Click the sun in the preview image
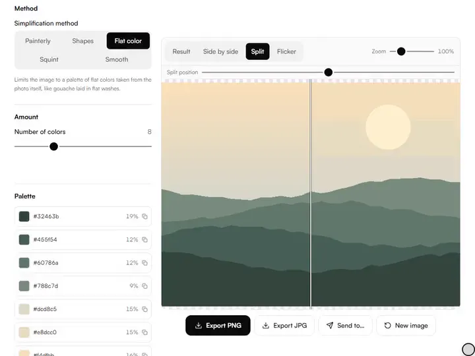475x356 pixels. point(388,127)
